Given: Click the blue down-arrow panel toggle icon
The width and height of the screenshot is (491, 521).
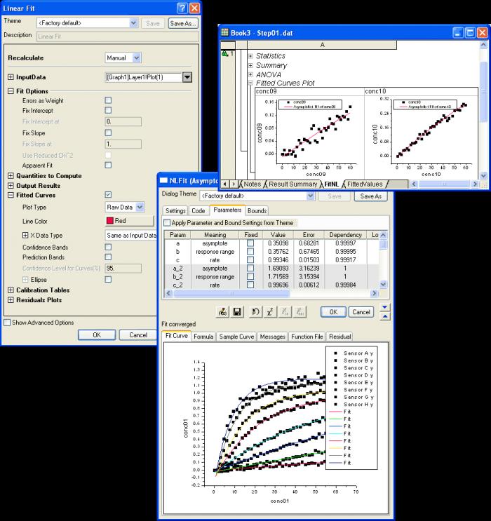Looking at the screenshot, I should coord(385,306).
